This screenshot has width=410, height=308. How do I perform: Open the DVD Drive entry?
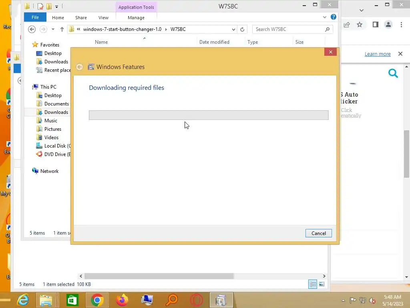click(57, 154)
